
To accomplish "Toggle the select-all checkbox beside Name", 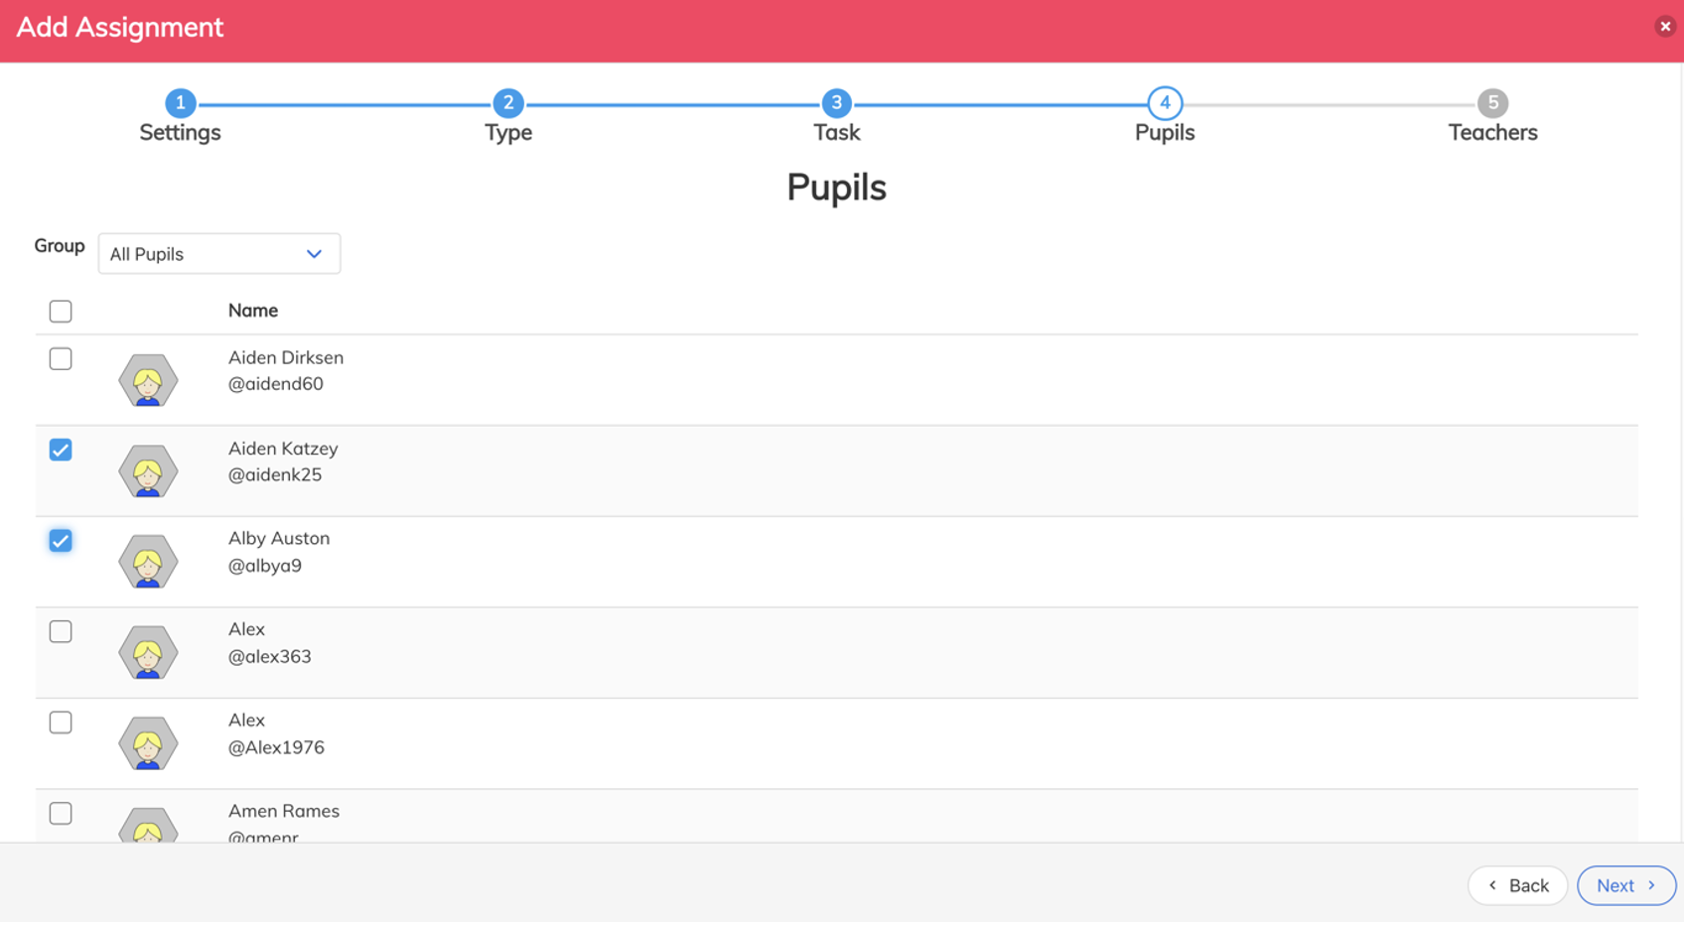I will pyautogui.click(x=61, y=312).
